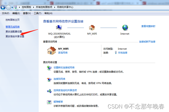Click the network icon in address bar
This screenshot has height=112, width=169.
click(16, 7)
